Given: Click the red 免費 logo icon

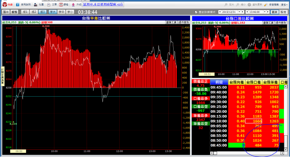Looking at the screenshot, I should (5, 4).
